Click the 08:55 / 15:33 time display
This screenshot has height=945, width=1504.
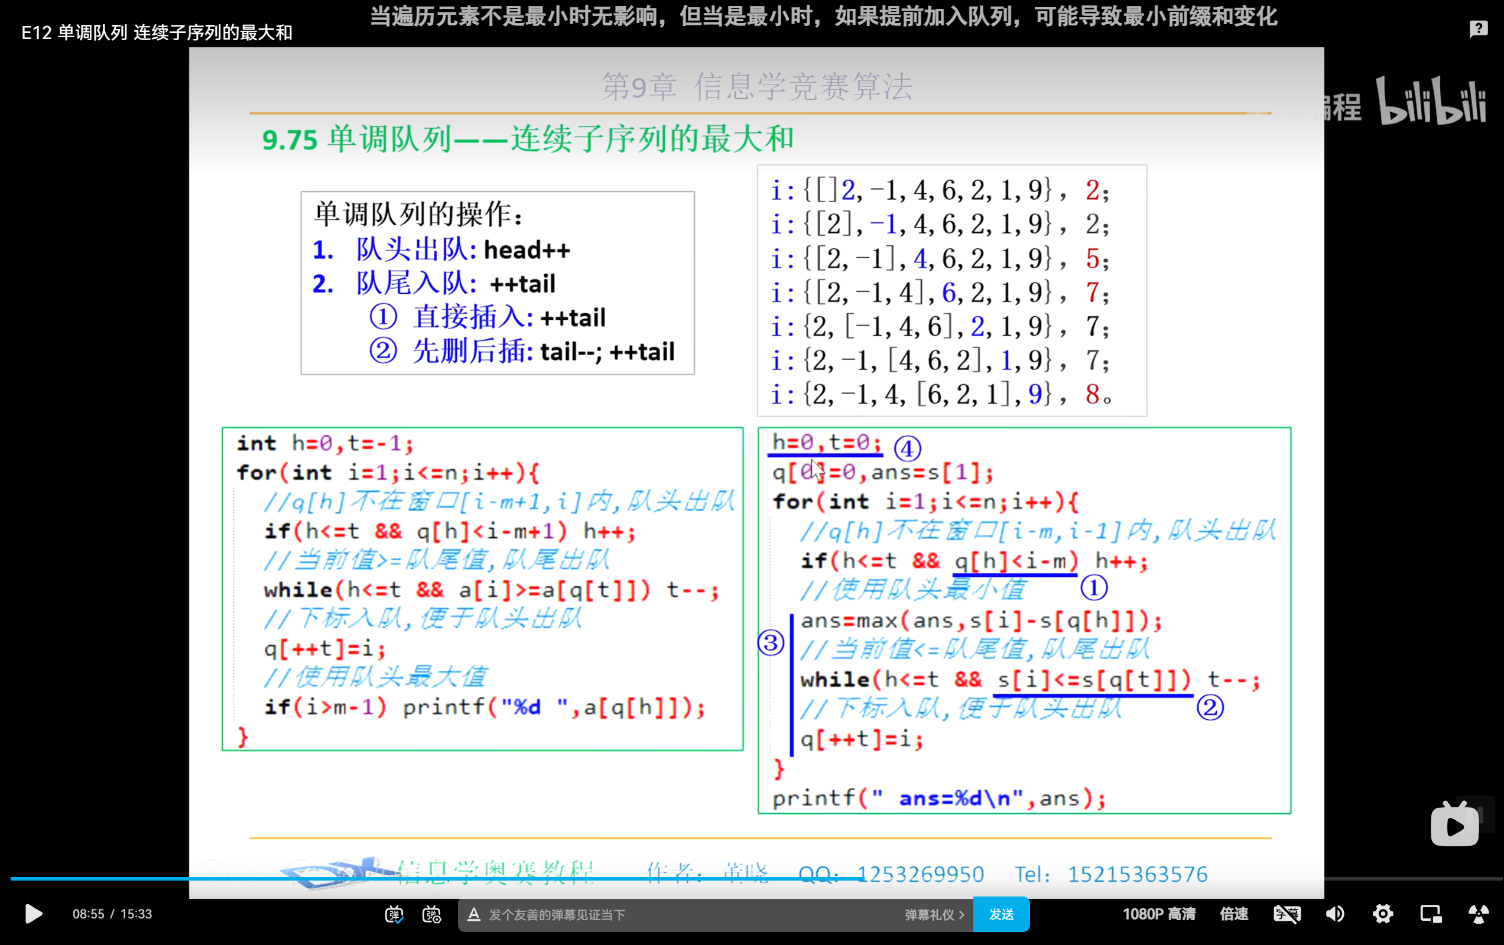coord(112,914)
